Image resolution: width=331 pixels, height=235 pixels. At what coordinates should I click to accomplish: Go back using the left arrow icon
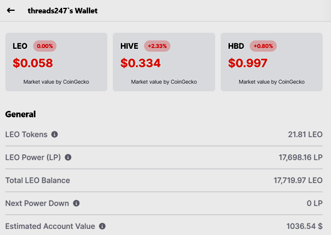[x=11, y=10]
